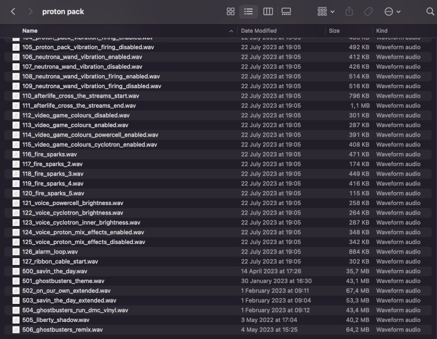Select 109_neutrona_wand_vibration_firing_disabled.wav

(x=218, y=86)
